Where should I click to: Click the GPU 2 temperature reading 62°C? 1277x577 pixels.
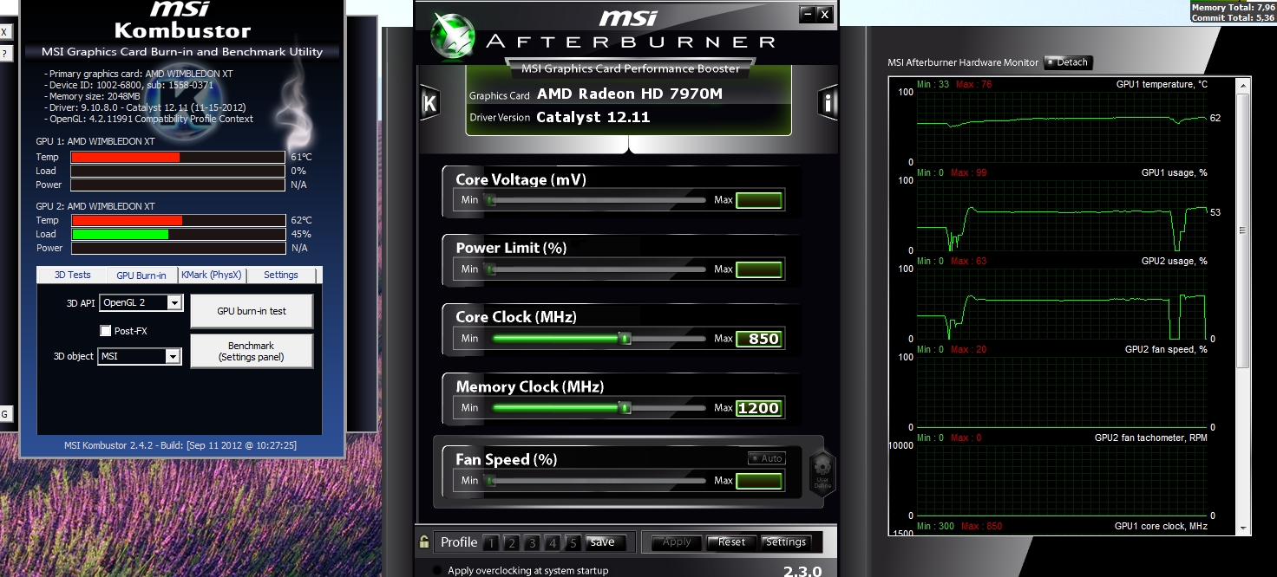tap(301, 220)
